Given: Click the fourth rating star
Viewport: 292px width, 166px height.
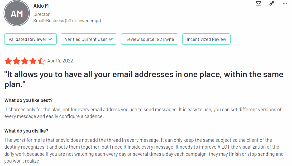Looking at the screenshot, I should pos(33,61).
